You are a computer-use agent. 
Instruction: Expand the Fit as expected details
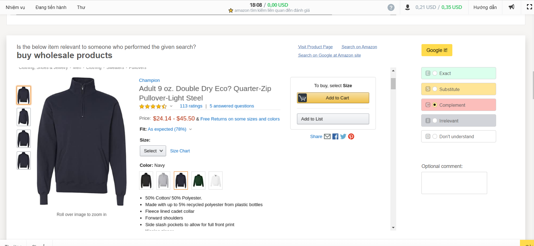click(x=191, y=129)
